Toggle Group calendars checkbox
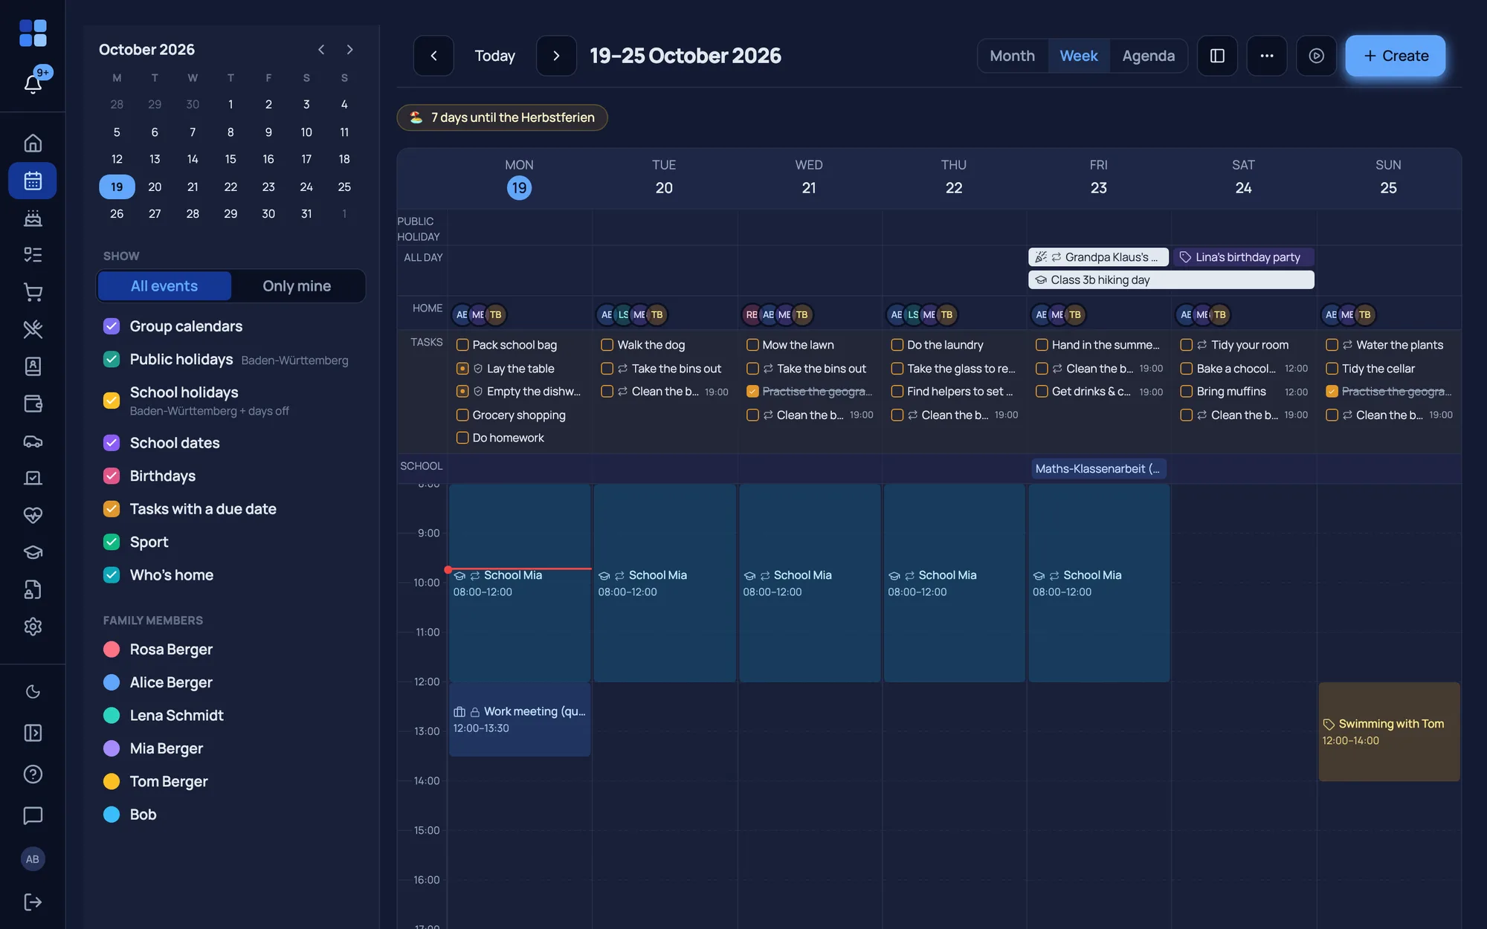The height and width of the screenshot is (929, 1487). coord(112,326)
